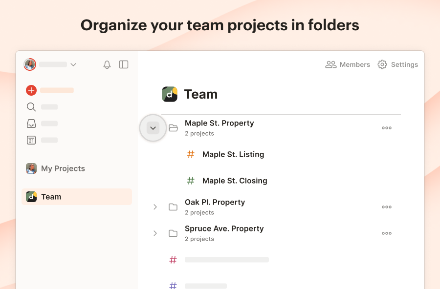This screenshot has height=289, width=440.
Task: Open Members people icon
Action: [x=331, y=64]
